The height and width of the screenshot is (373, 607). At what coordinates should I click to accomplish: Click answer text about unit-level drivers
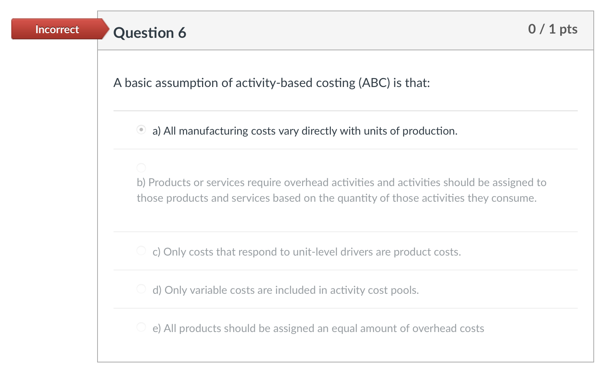pyautogui.click(x=307, y=252)
